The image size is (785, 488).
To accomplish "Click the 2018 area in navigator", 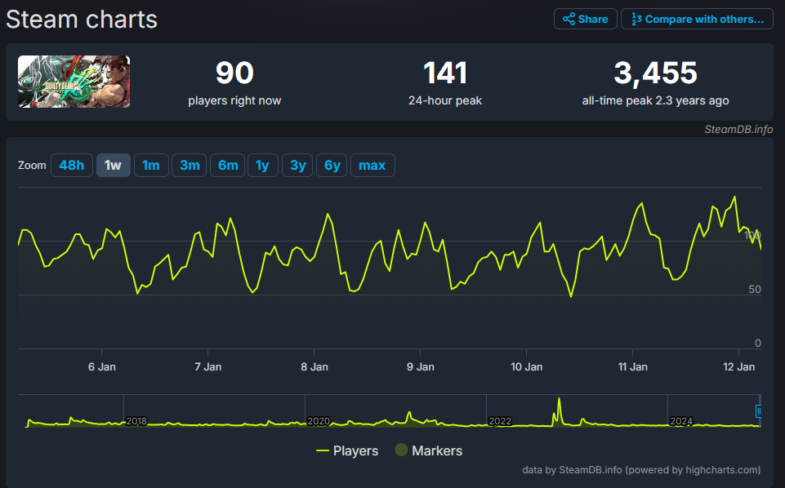I will 136,421.
